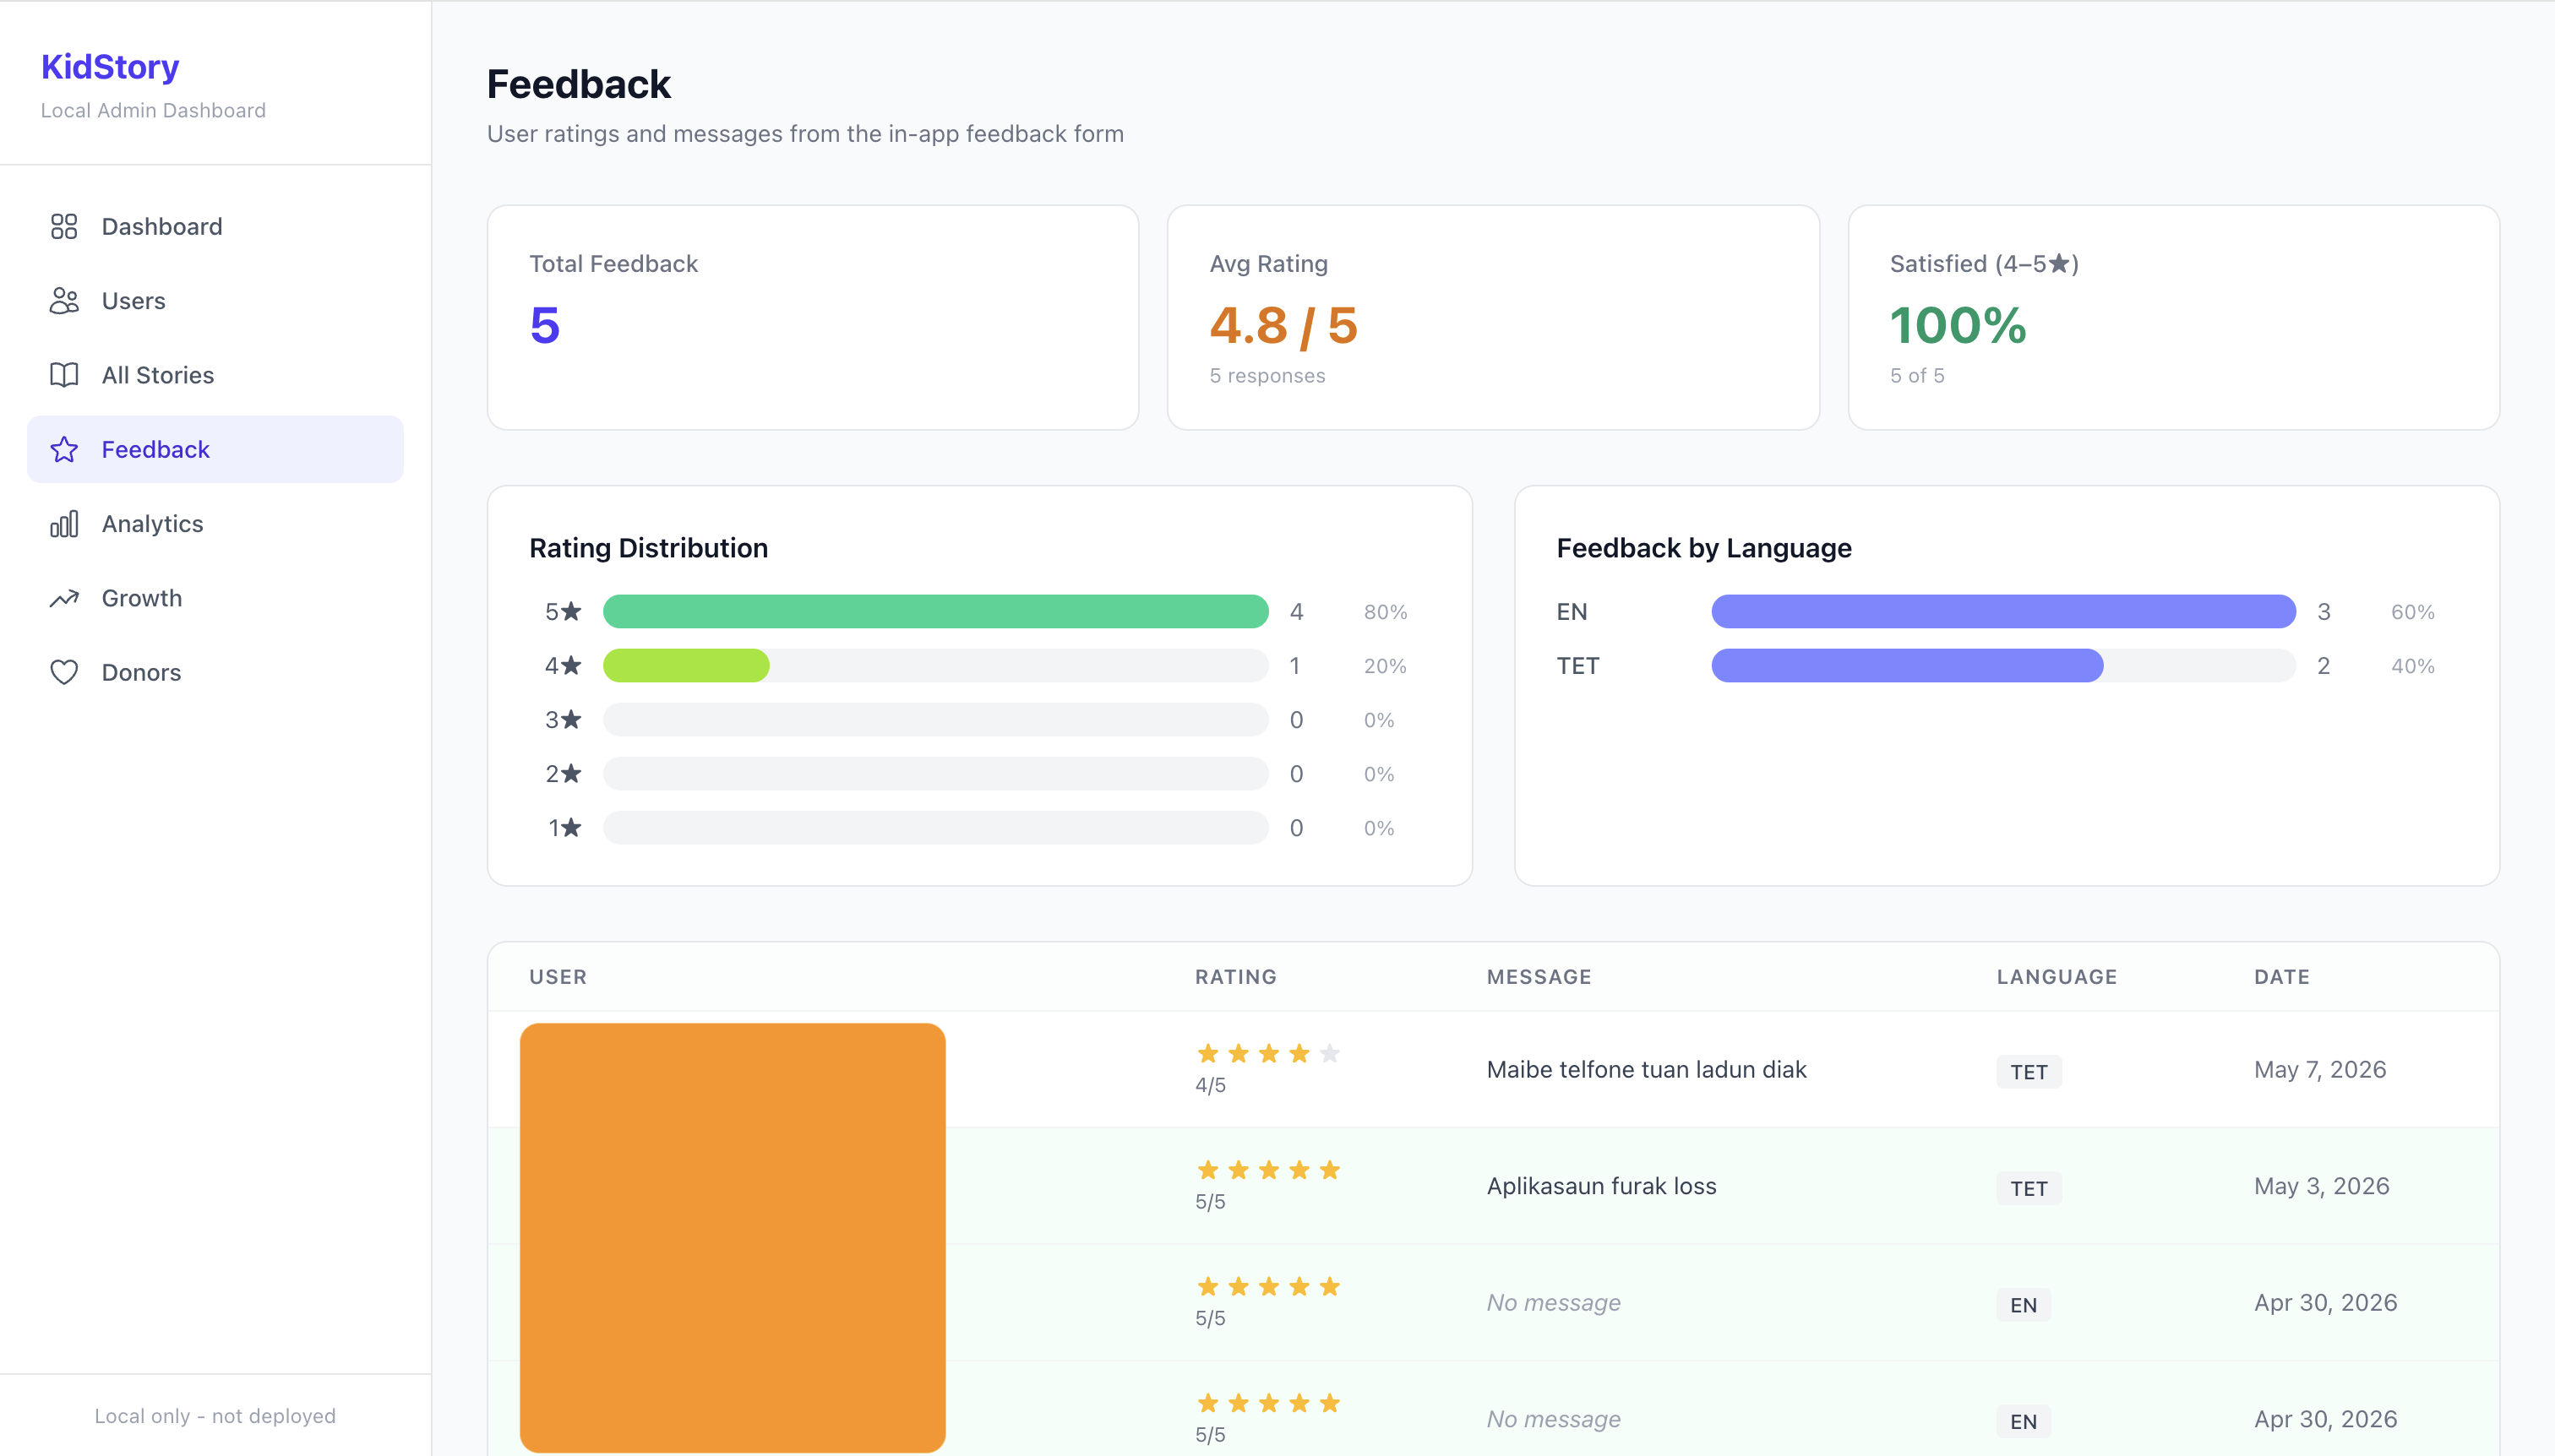Image resolution: width=2555 pixels, height=1456 pixels.
Task: Click the 20% value for 4-star
Action: (x=1386, y=666)
